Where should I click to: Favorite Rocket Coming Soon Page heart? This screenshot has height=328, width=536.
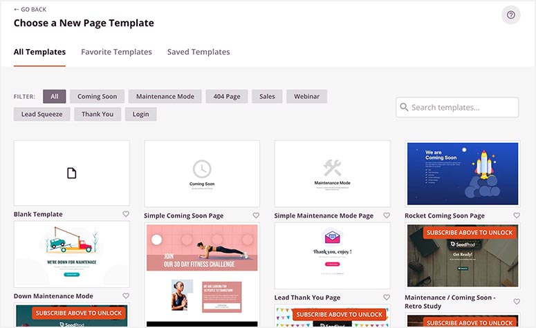517,215
